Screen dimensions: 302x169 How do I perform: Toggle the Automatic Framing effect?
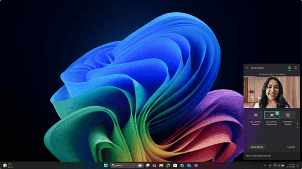tap(287, 115)
